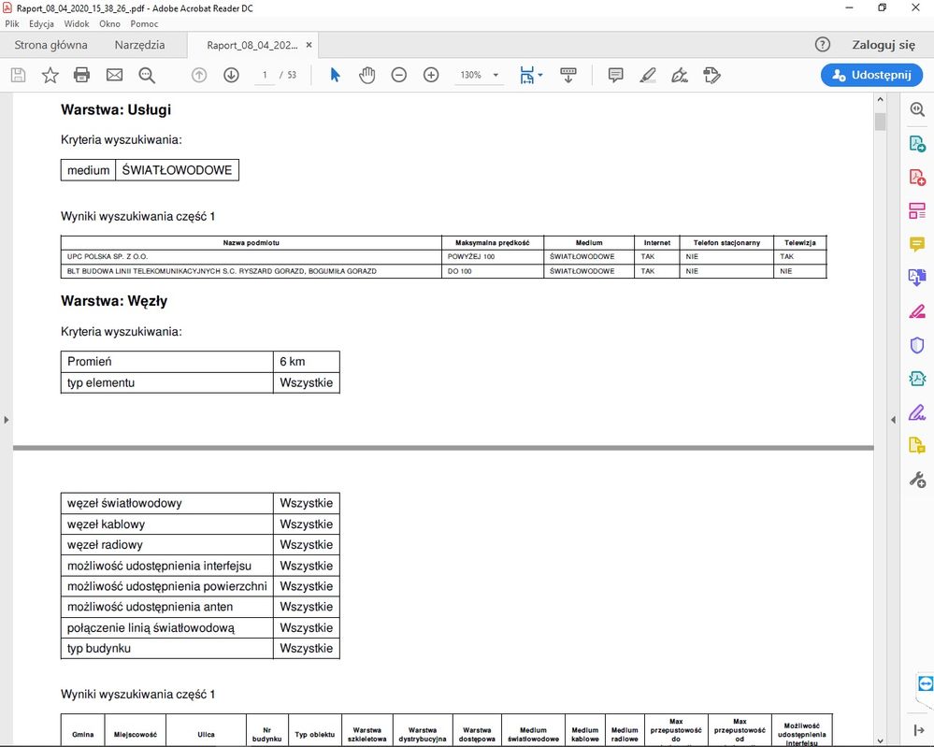Open the Widok menu
This screenshot has height=747, width=934.
click(77, 23)
